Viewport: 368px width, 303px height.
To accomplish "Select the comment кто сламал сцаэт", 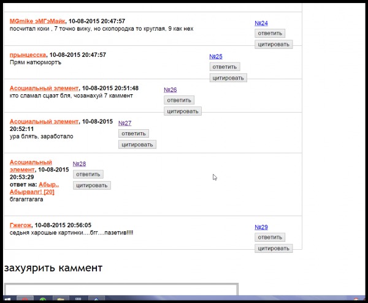I will [x=71, y=95].
